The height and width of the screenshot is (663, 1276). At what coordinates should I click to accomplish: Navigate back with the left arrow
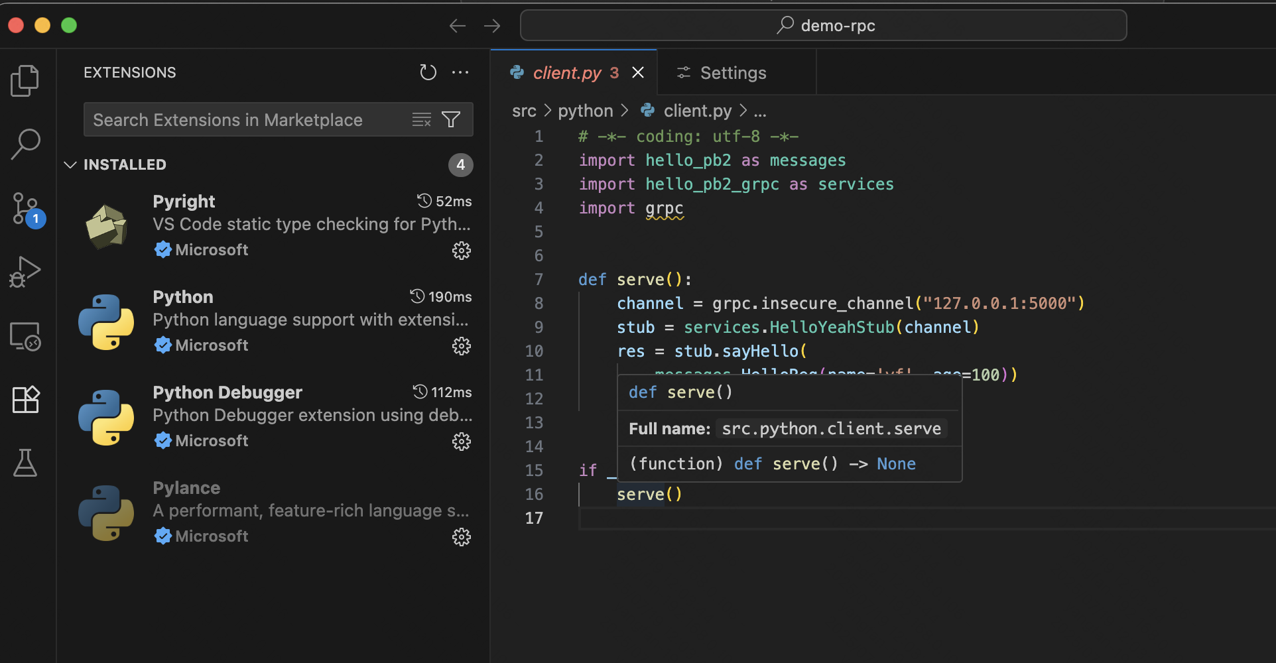click(x=458, y=26)
